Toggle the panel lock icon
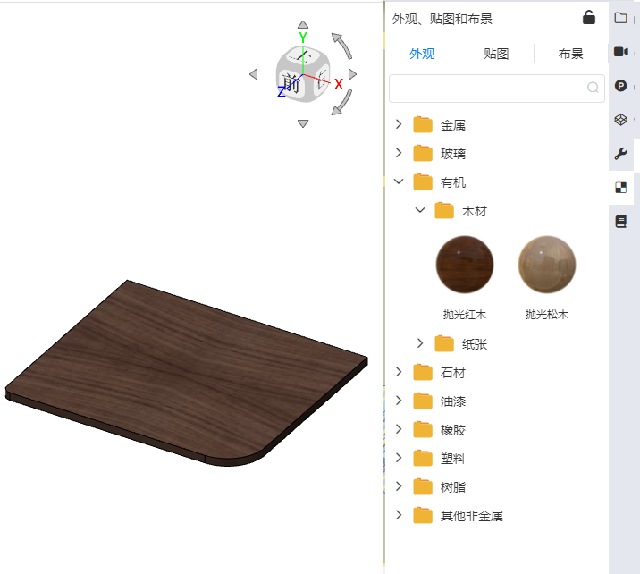The height and width of the screenshot is (574, 640). (588, 18)
